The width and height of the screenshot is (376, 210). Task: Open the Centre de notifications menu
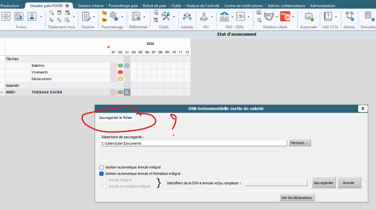tap(243, 6)
